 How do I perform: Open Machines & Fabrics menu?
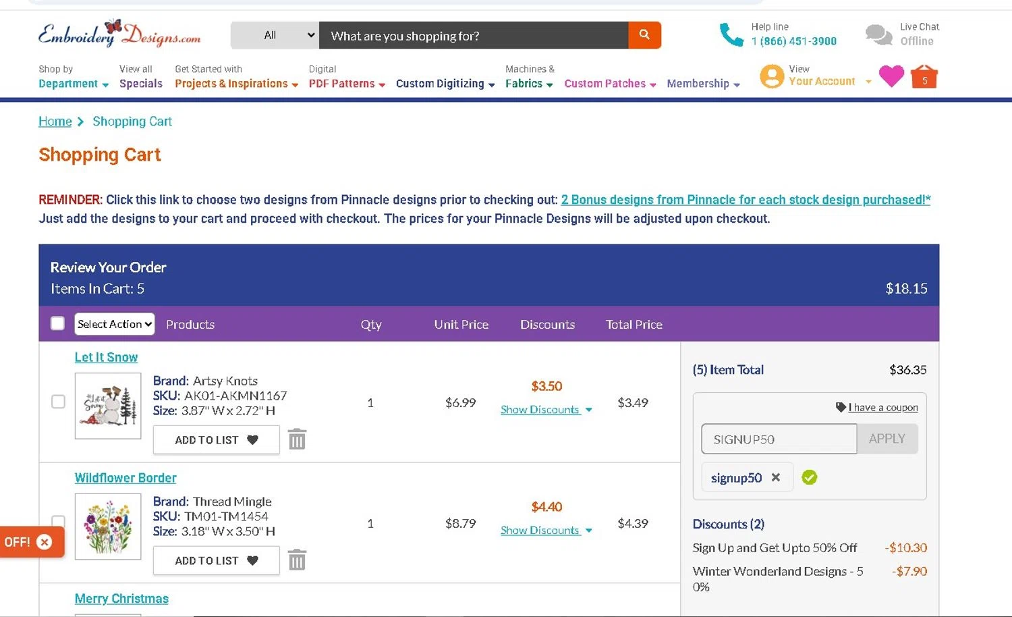point(530,77)
